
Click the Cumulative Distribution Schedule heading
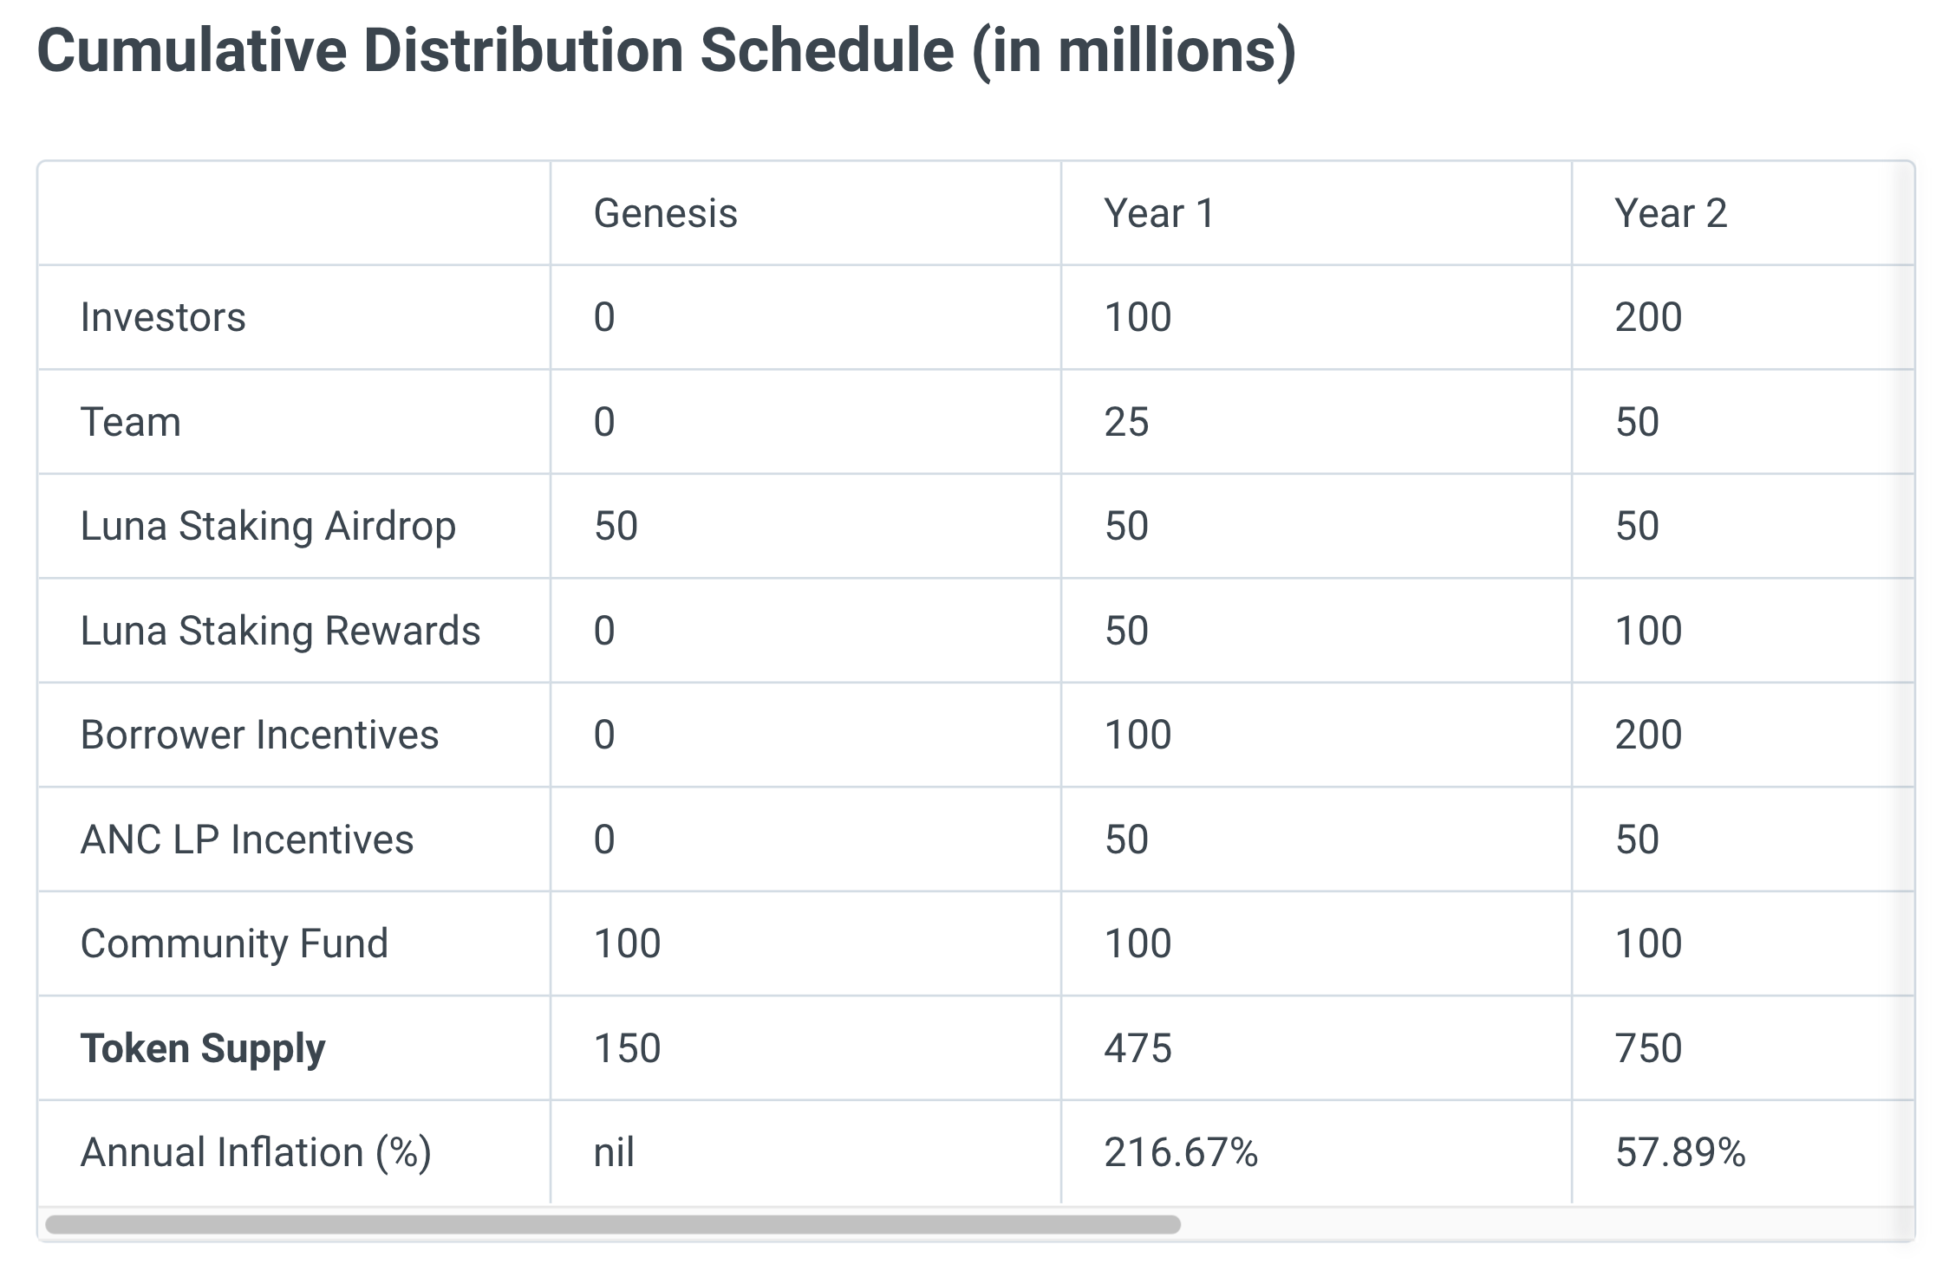pyautogui.click(x=666, y=50)
